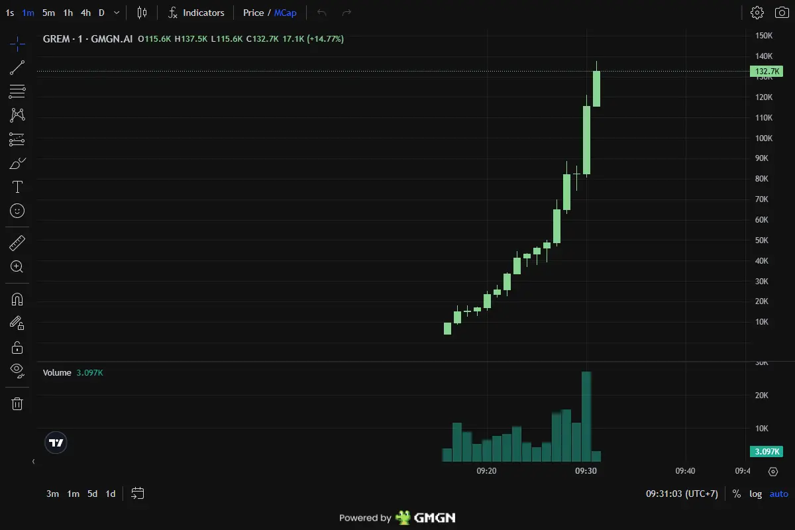Open candlestick chart style menu
This screenshot has width=795, height=530.
pos(142,13)
